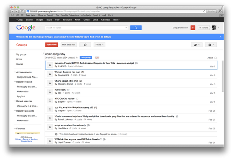This screenshot has height=160, width=233.
Task: Open search options dropdown arrow
Action: point(126,28)
